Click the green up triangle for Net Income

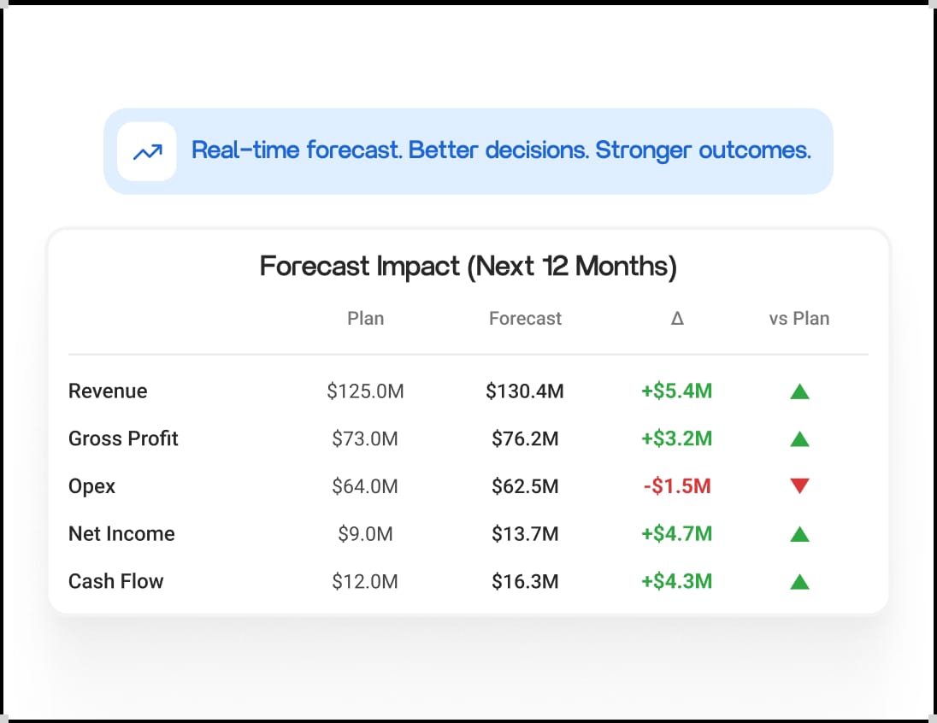(x=799, y=533)
